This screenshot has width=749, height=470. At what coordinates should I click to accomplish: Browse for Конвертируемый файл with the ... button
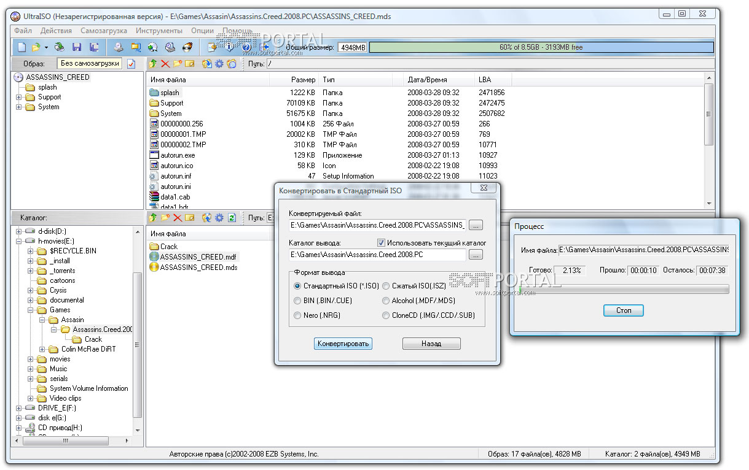(476, 225)
